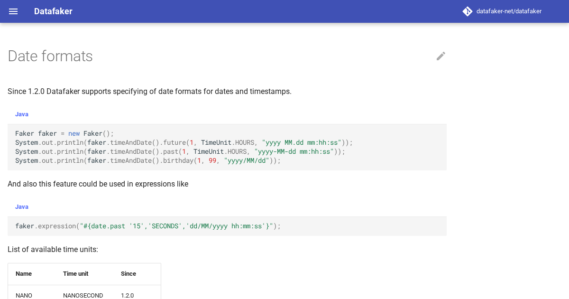569x299 pixels.
Task: Click the Name column header
Action: [x=24, y=274]
